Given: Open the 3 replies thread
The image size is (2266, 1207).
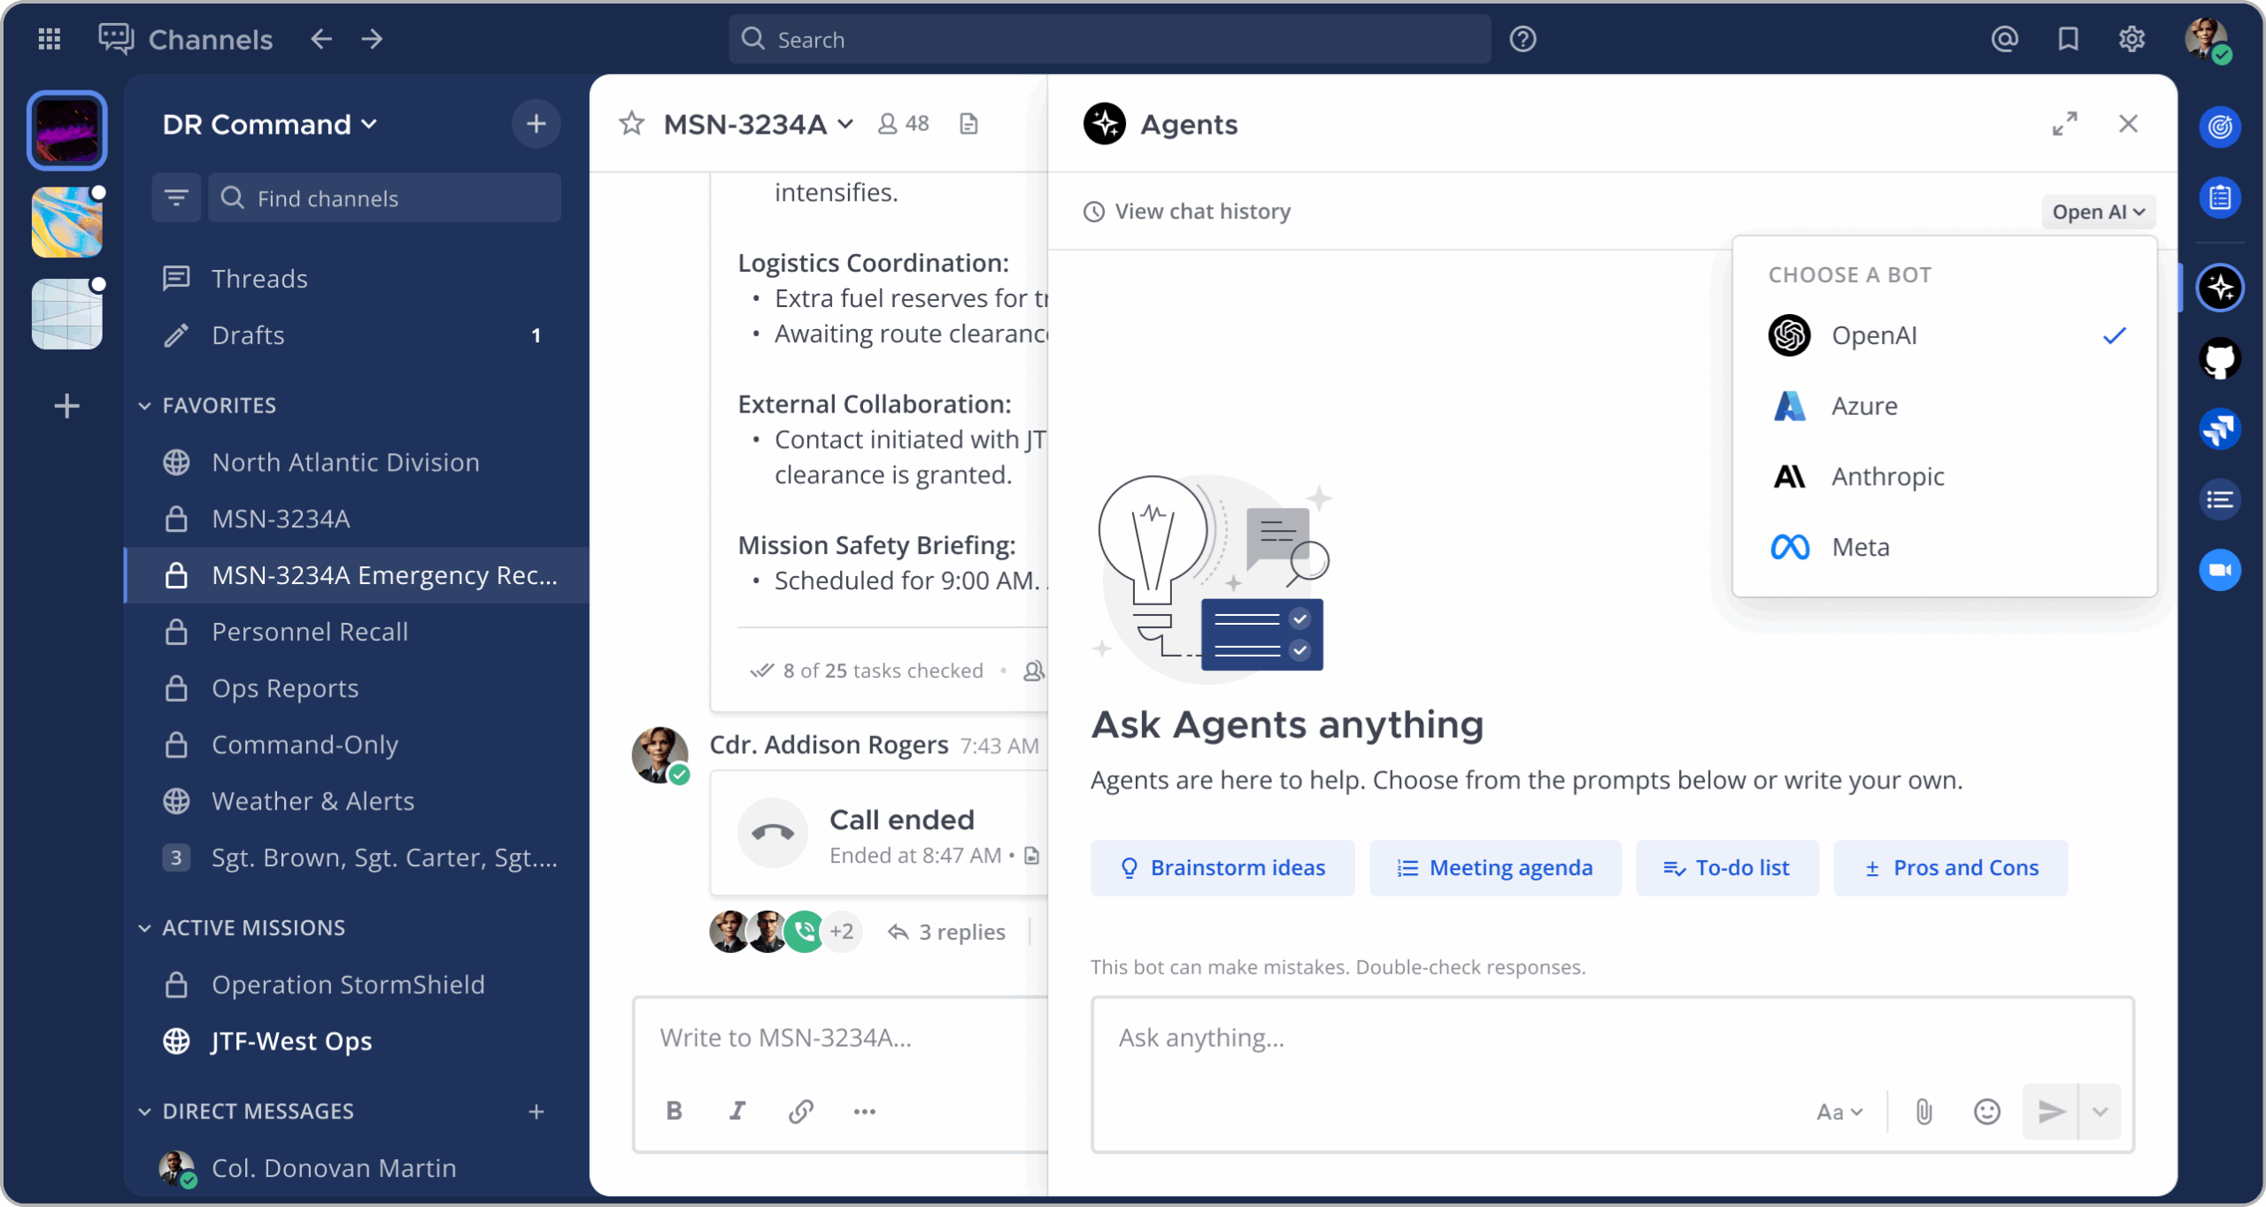Looking at the screenshot, I should (x=947, y=932).
